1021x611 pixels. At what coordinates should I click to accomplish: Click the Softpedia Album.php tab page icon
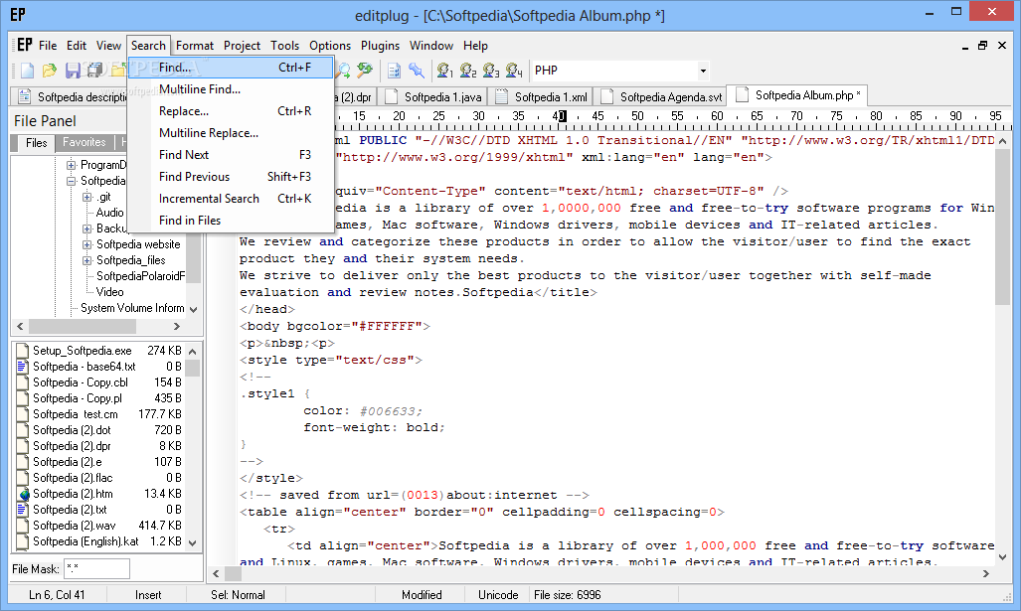point(742,95)
